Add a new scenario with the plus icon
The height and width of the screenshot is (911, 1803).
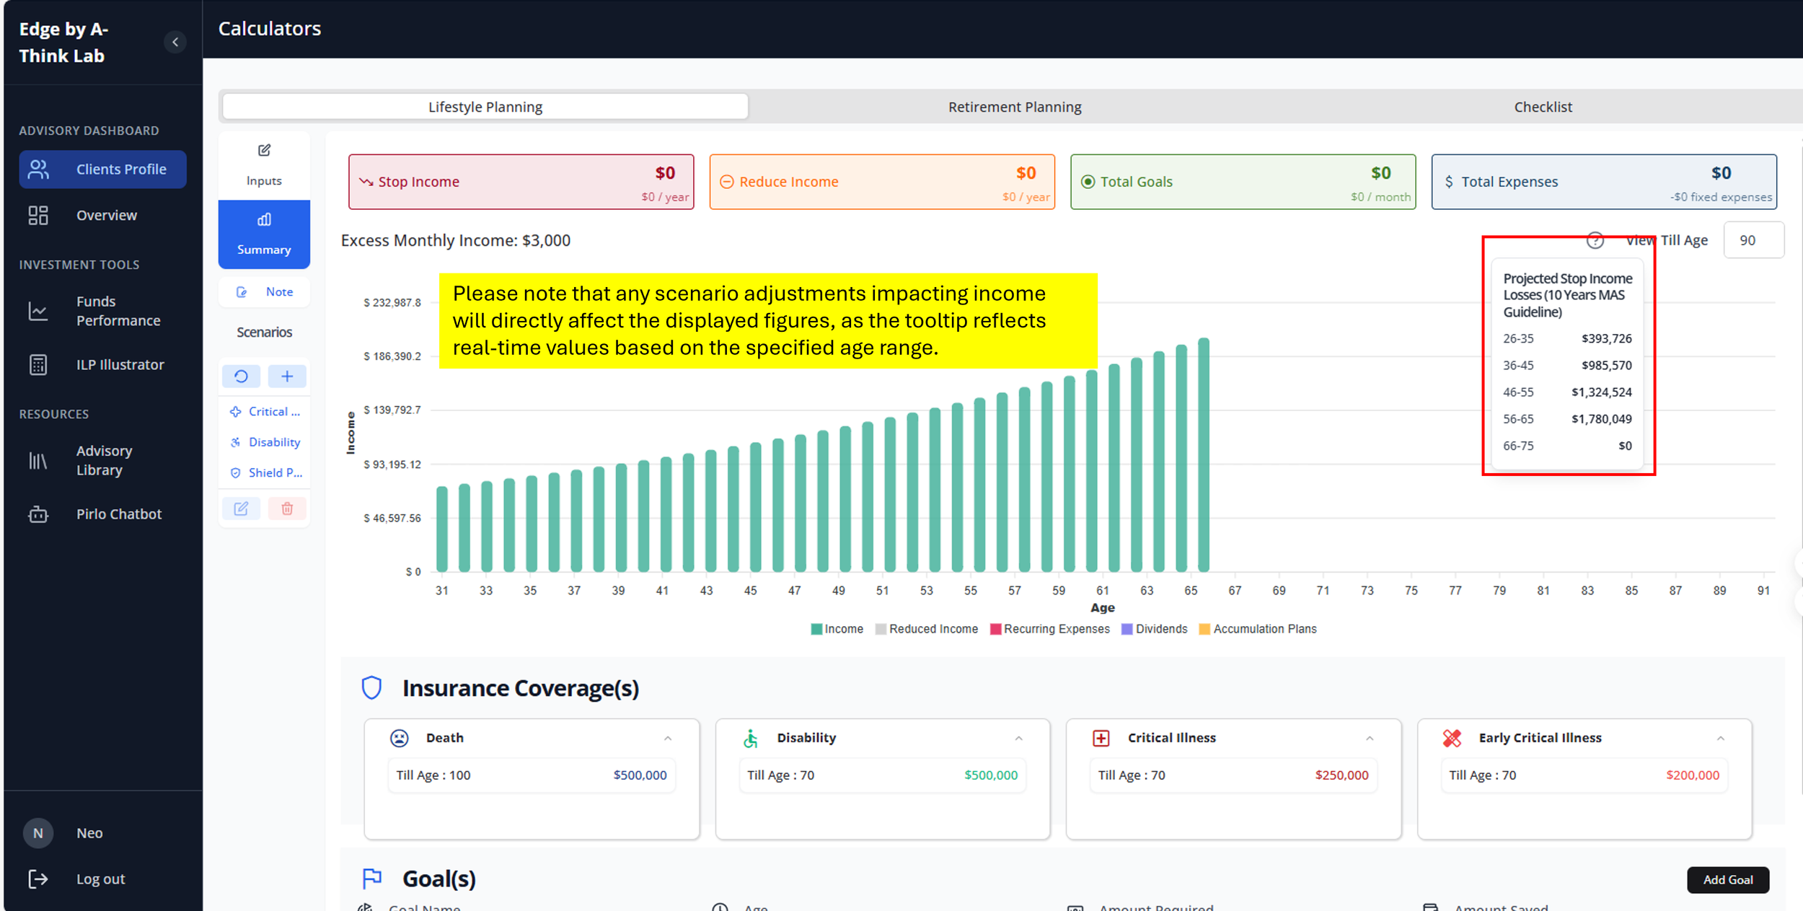coord(287,376)
